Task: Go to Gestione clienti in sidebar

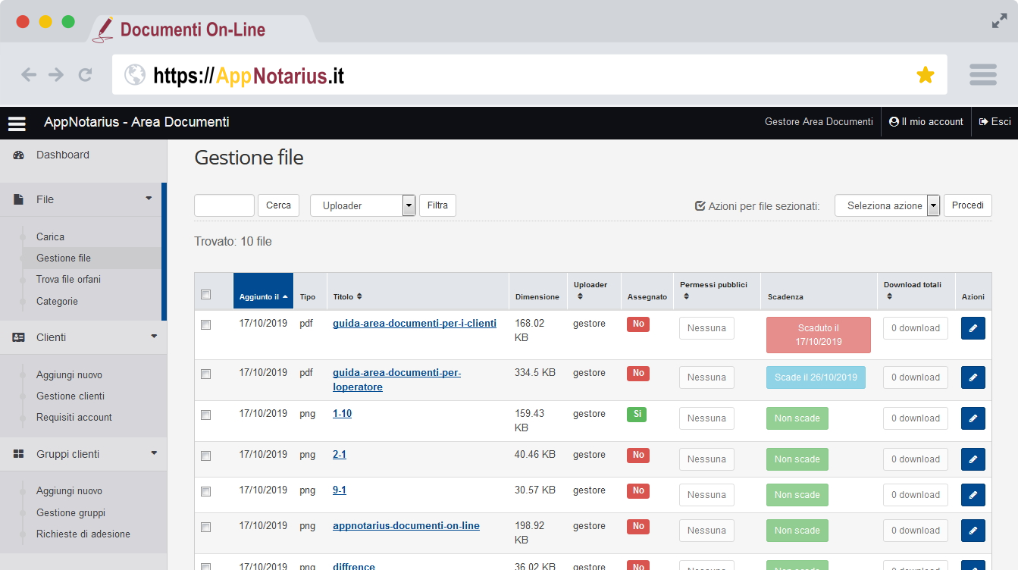Action: (x=70, y=396)
